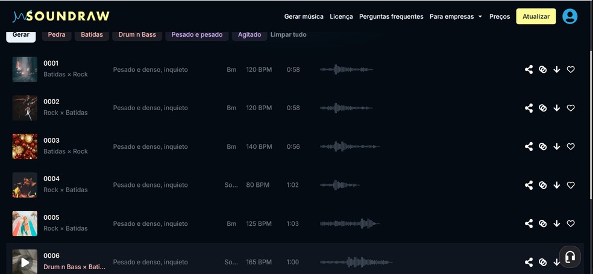Remove the Drum n Bass filter tag
The width and height of the screenshot is (593, 274).
pos(137,35)
